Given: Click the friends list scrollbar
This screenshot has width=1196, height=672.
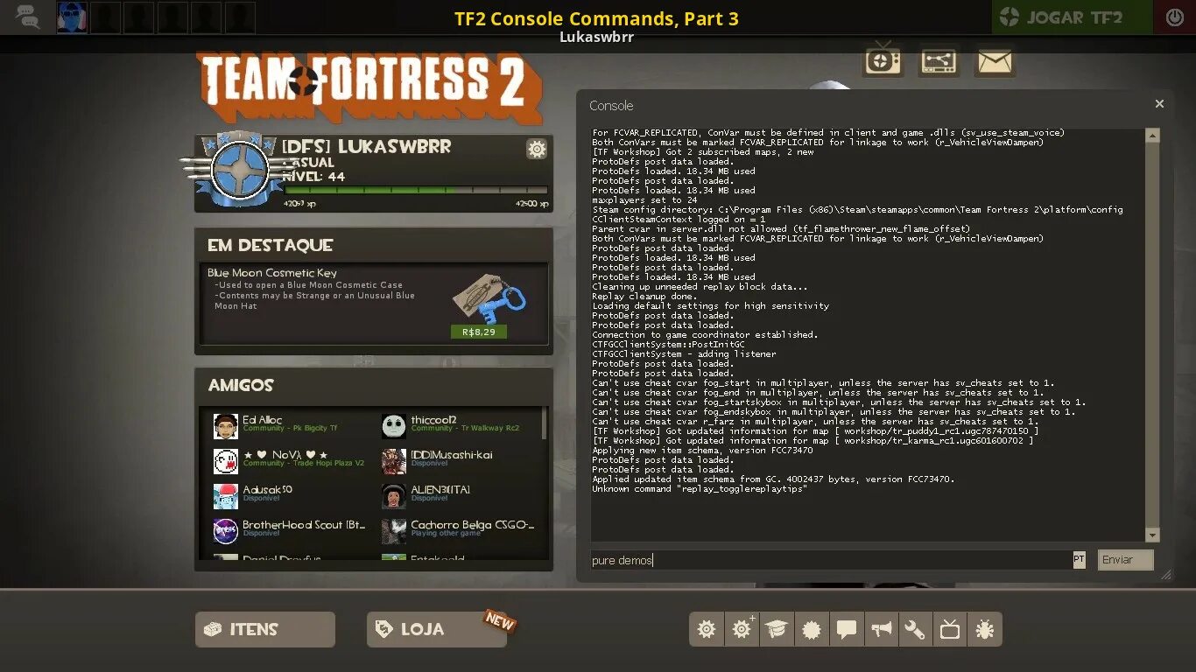Looking at the screenshot, I should click(545, 424).
